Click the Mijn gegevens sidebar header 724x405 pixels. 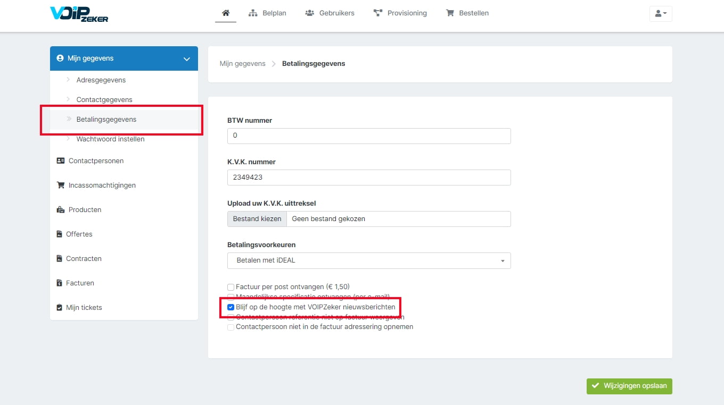[x=124, y=58]
